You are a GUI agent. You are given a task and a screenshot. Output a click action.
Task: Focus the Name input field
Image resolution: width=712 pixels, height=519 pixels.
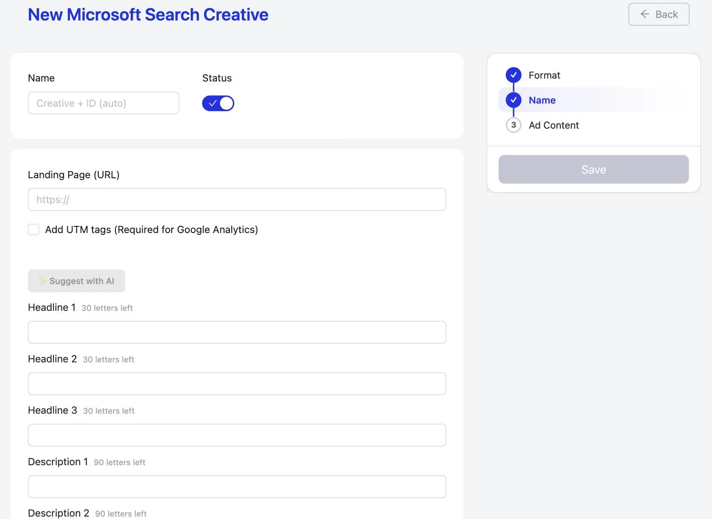[x=103, y=103]
